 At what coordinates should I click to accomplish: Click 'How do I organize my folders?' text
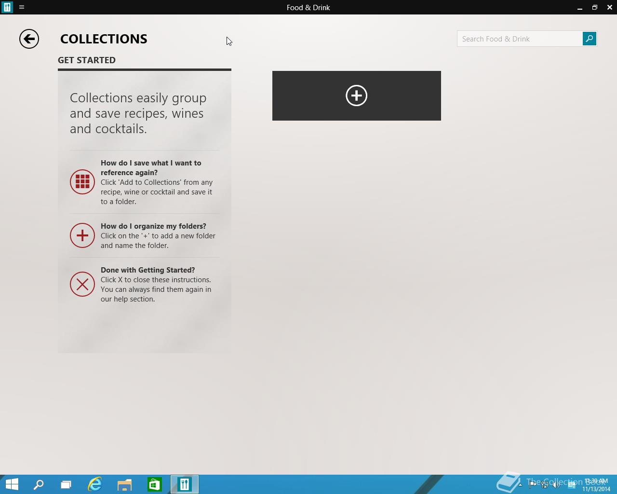(x=153, y=226)
